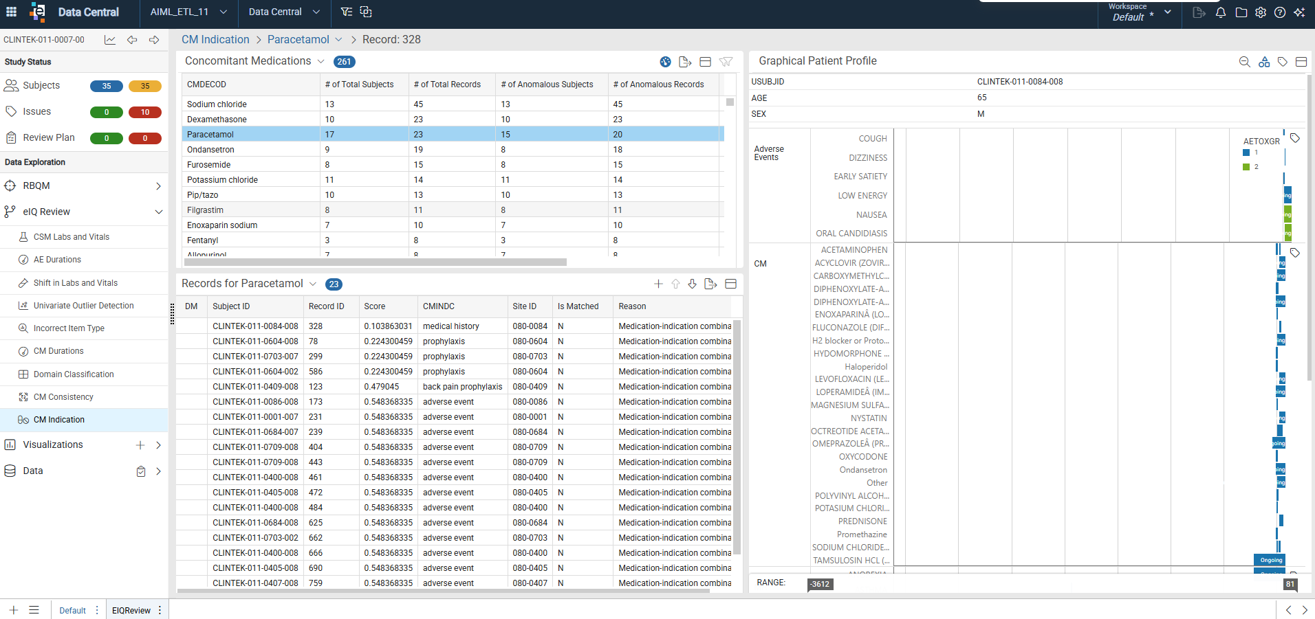Screen dimensions: 1315x619
Task: Click horizontal scrollbar of Concomitant Medications table
Action: pos(376,262)
